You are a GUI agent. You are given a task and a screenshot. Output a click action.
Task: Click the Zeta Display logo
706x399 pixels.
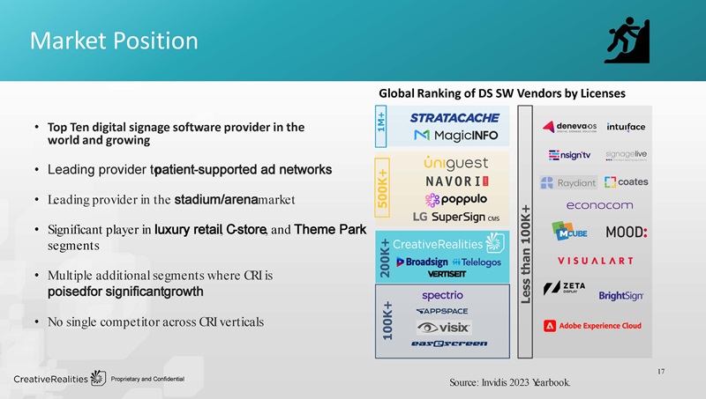[x=564, y=287]
